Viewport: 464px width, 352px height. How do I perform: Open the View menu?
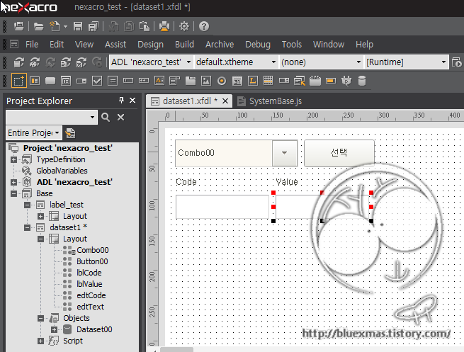[x=84, y=45]
